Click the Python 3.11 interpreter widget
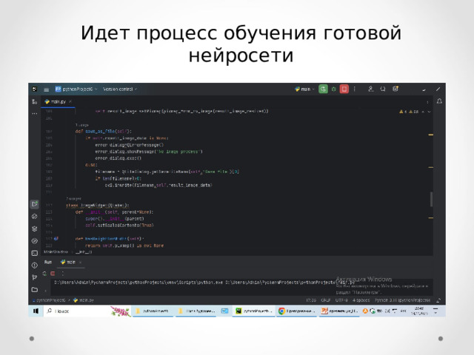The width and height of the screenshot is (474, 355). [x=402, y=300]
